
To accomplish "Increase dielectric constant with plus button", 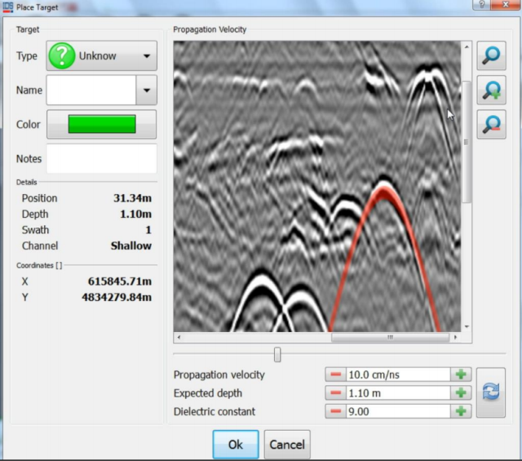I will pos(462,411).
